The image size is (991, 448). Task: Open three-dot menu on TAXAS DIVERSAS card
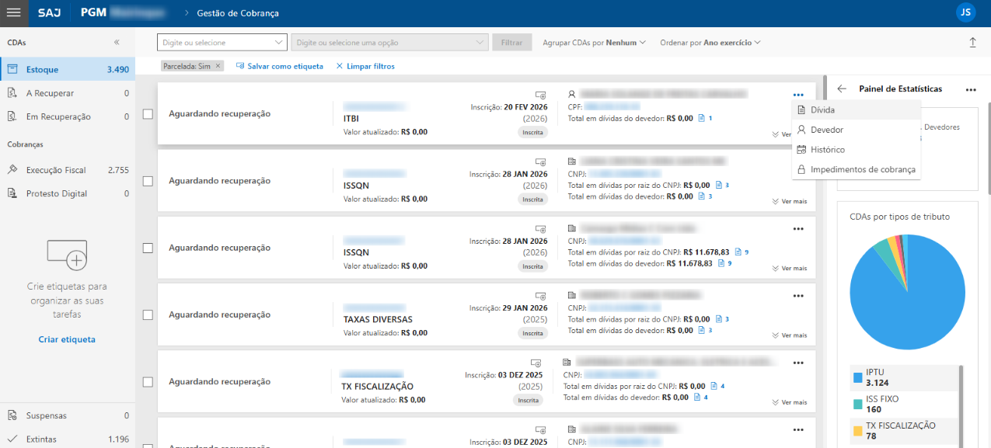(x=797, y=296)
